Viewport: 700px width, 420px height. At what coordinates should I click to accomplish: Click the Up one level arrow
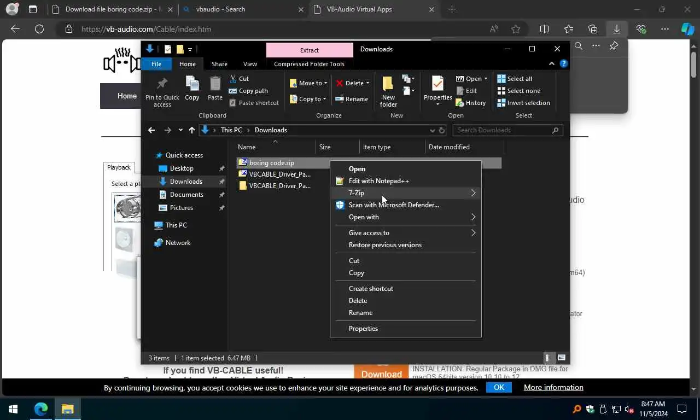tap(191, 130)
